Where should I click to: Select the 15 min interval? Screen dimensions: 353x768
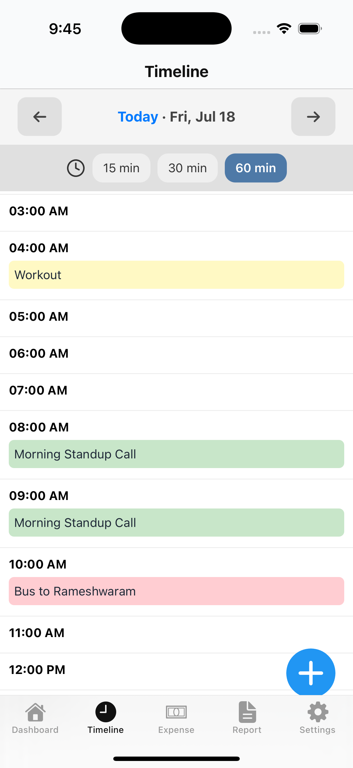(x=121, y=168)
